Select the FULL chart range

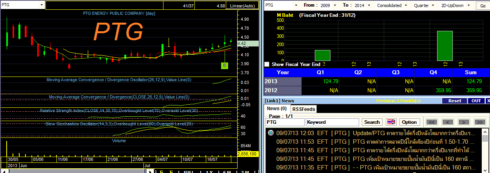(189, 171)
